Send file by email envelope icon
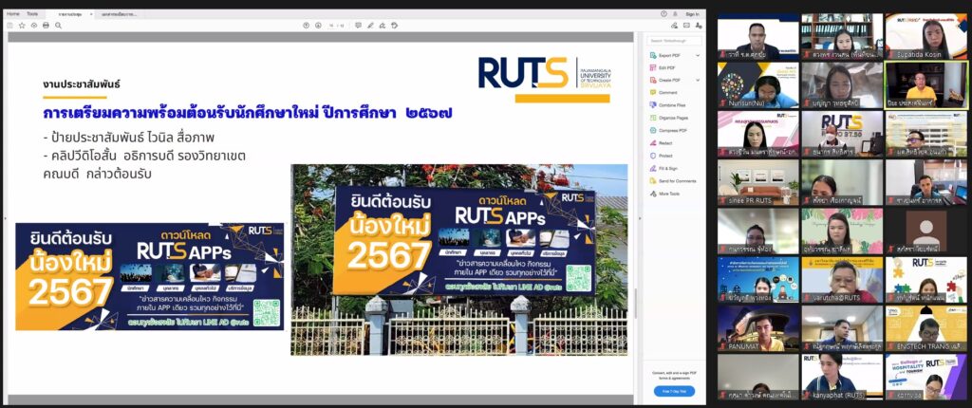972x408 pixels. (686, 26)
